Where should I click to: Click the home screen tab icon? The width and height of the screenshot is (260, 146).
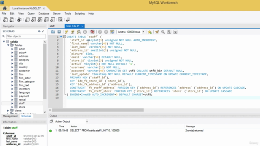tap(4, 8)
